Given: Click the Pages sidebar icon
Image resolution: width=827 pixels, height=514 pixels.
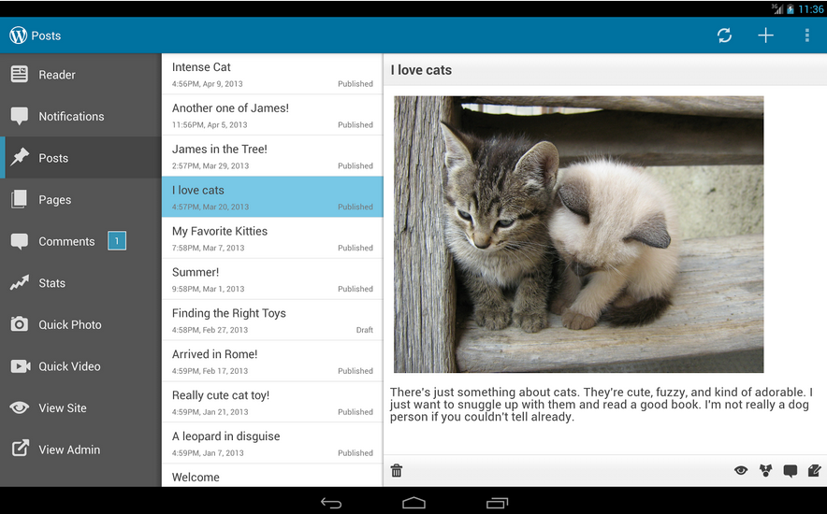Looking at the screenshot, I should (x=19, y=199).
